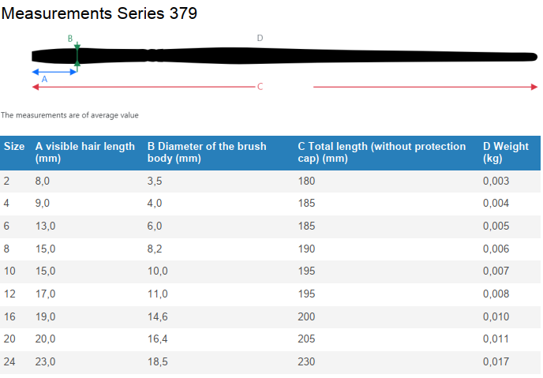543x378 pixels.
Task: Click the 14,6 diameter cell for size 16
Action: pyautogui.click(x=158, y=316)
